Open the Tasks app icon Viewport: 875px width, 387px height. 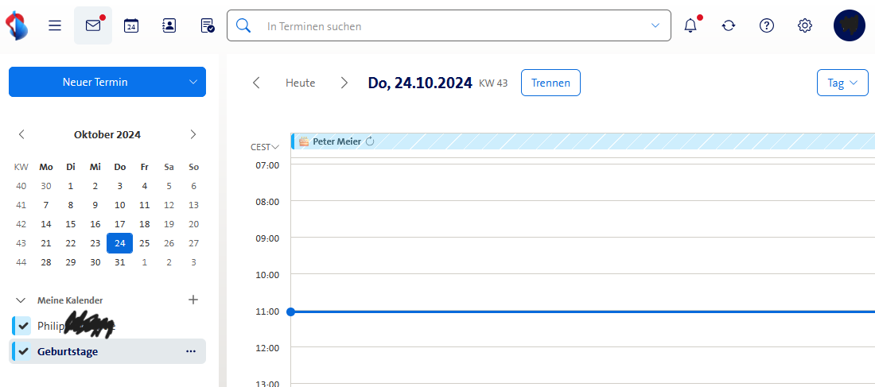208,25
